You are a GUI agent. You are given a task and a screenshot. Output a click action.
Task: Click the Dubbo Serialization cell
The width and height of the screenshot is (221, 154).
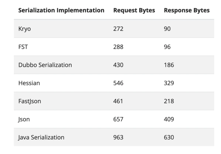pyautogui.click(x=45, y=65)
